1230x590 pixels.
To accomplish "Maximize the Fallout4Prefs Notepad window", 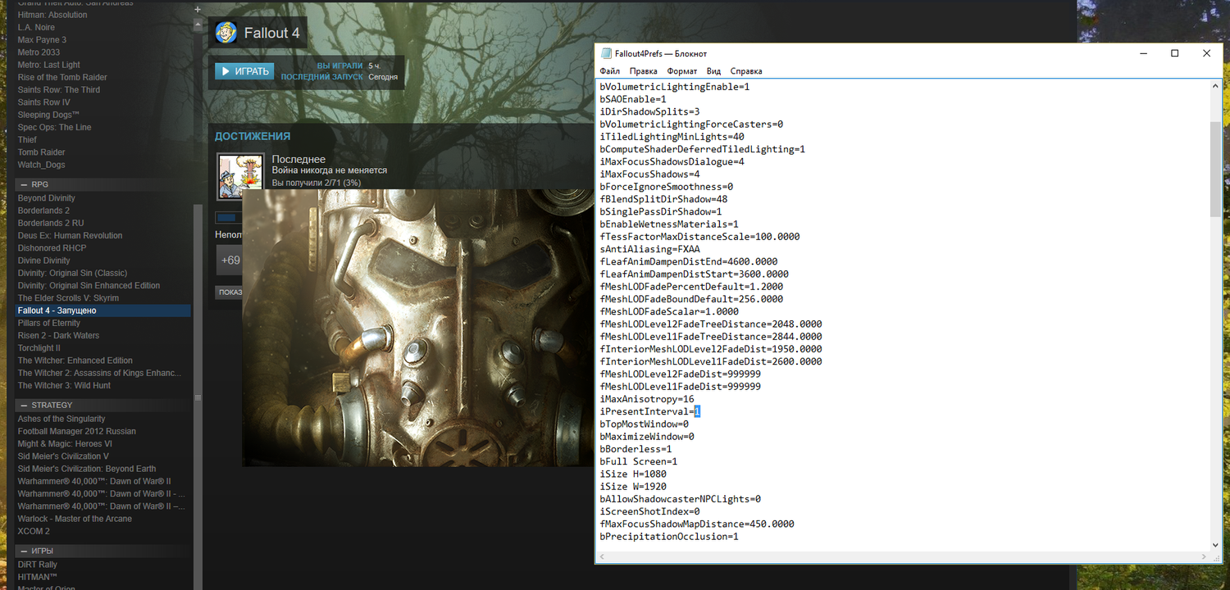I will 1174,53.
